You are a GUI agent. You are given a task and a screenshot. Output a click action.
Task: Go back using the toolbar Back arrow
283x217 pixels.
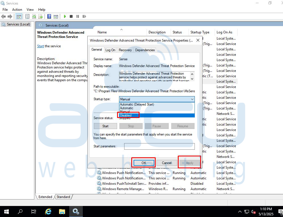tap(3, 17)
